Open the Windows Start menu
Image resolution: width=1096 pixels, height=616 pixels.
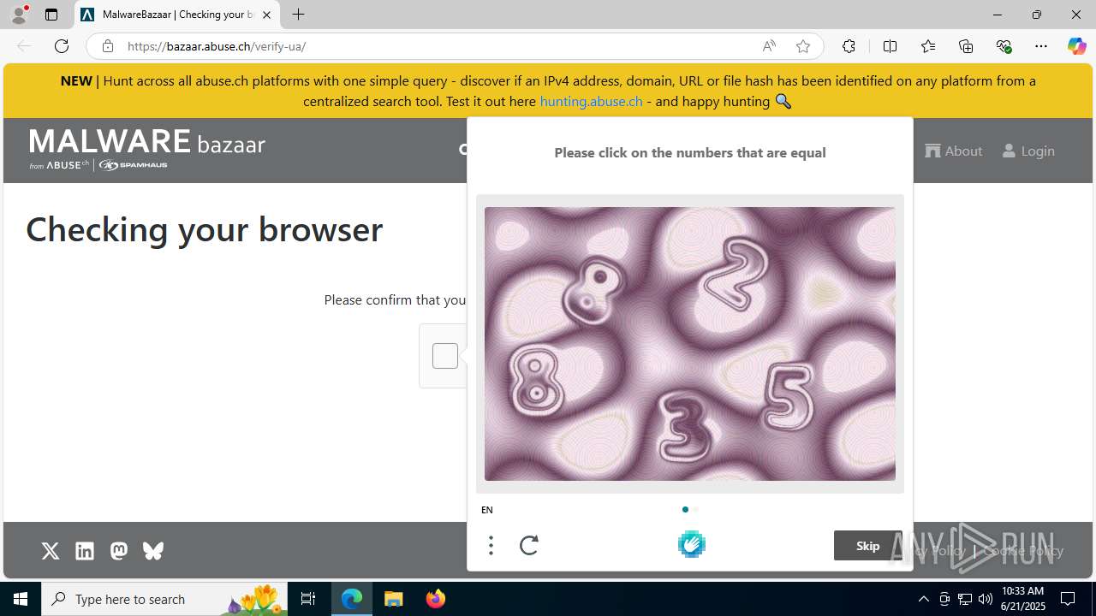[21, 599]
